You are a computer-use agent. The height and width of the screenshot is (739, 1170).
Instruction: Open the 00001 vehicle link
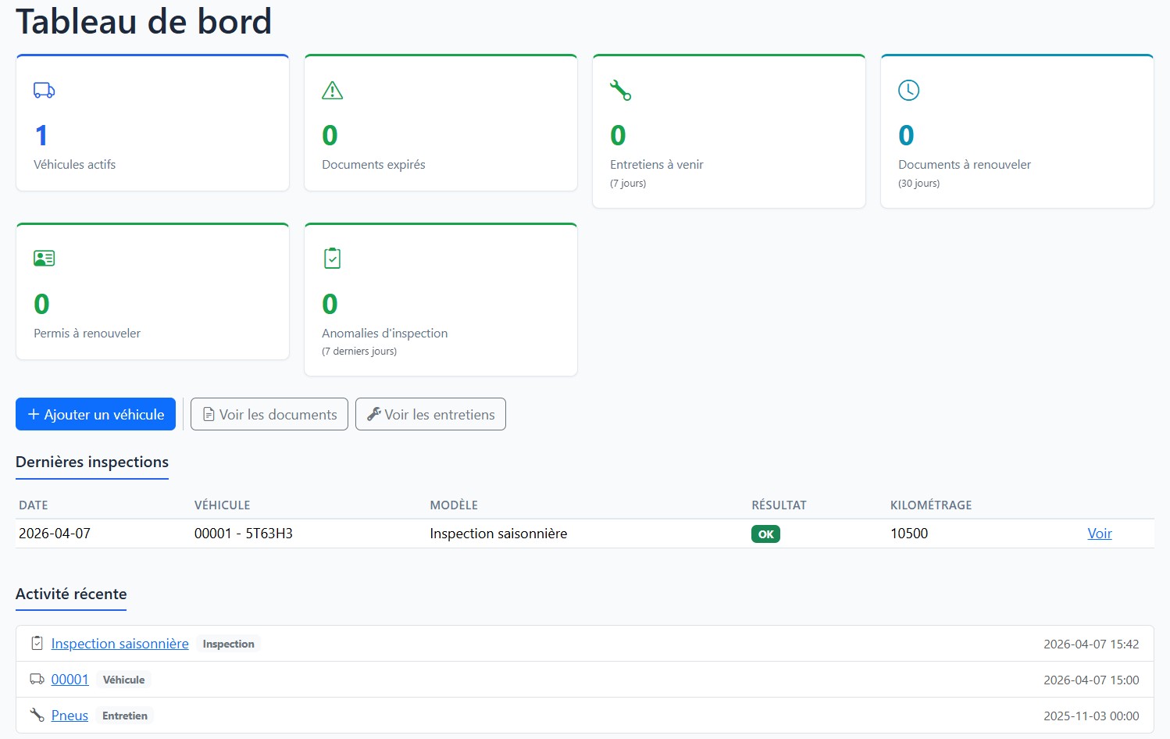pyautogui.click(x=70, y=680)
